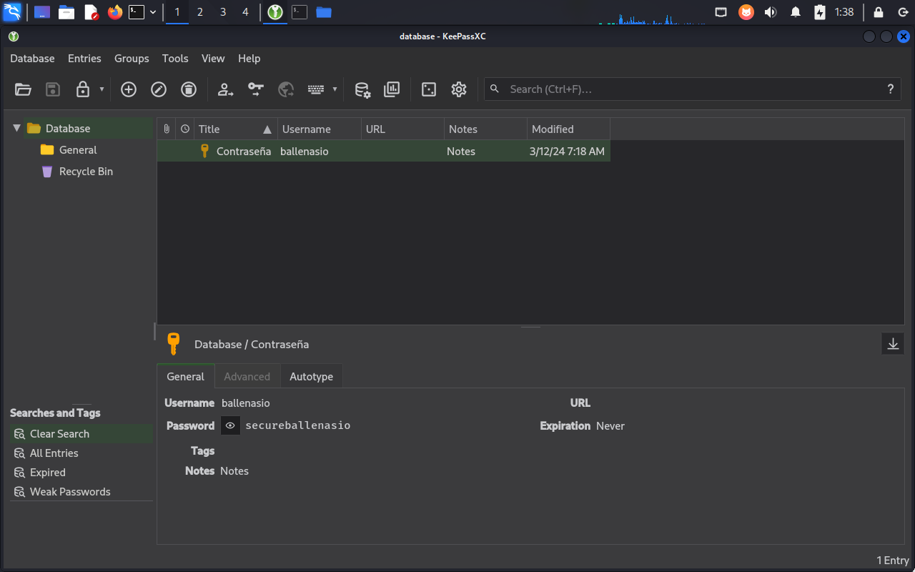Lock the database with the padlock icon
The height and width of the screenshot is (572, 915).
click(x=83, y=89)
